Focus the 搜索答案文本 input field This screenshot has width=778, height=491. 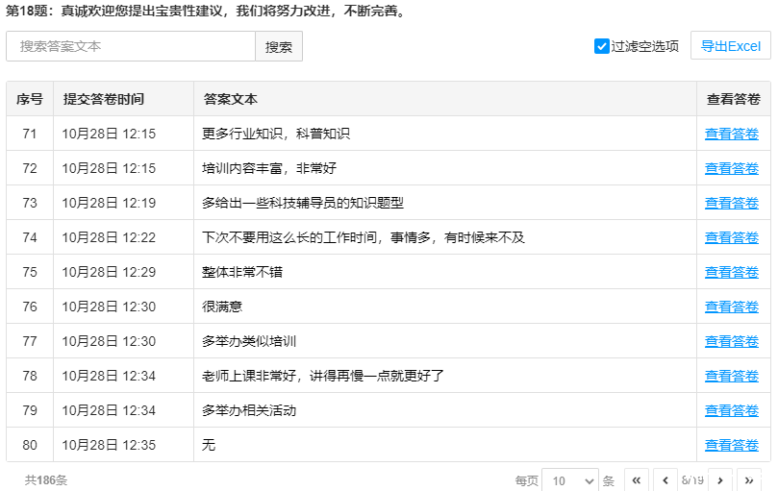131,46
